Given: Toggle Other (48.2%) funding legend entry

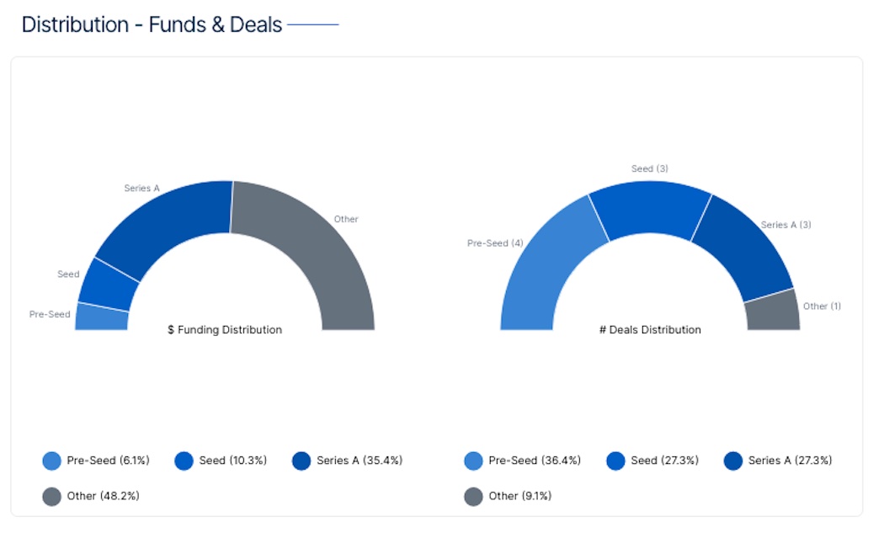Looking at the screenshot, I should [91, 496].
